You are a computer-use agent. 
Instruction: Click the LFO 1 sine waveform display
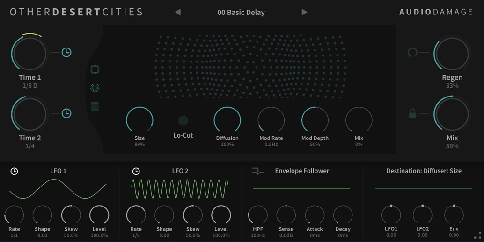58,189
